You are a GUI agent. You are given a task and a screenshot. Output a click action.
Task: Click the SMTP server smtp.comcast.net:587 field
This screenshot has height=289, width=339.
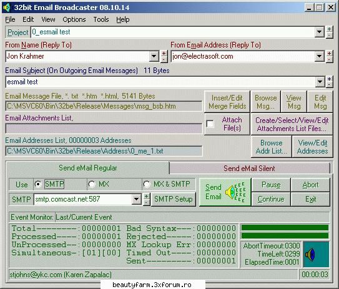83,199
